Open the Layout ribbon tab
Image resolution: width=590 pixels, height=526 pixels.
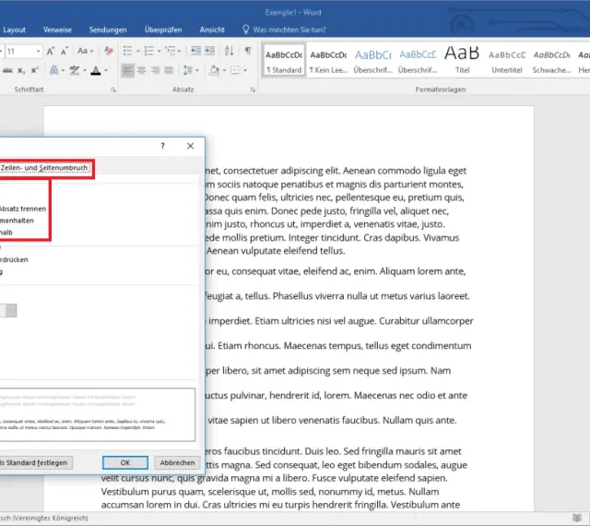(x=15, y=30)
